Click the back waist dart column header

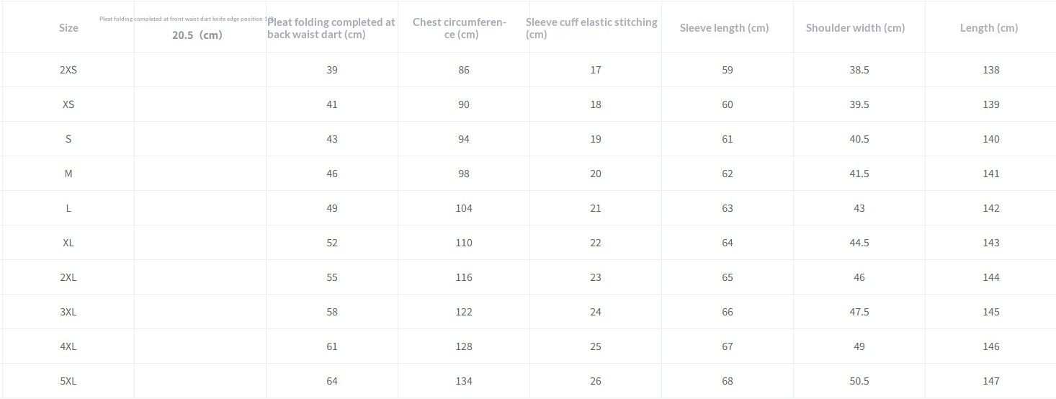[x=331, y=28]
